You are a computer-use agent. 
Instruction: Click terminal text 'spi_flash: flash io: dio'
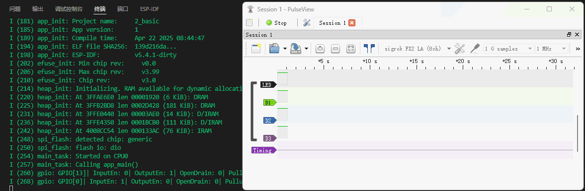tap(79, 147)
